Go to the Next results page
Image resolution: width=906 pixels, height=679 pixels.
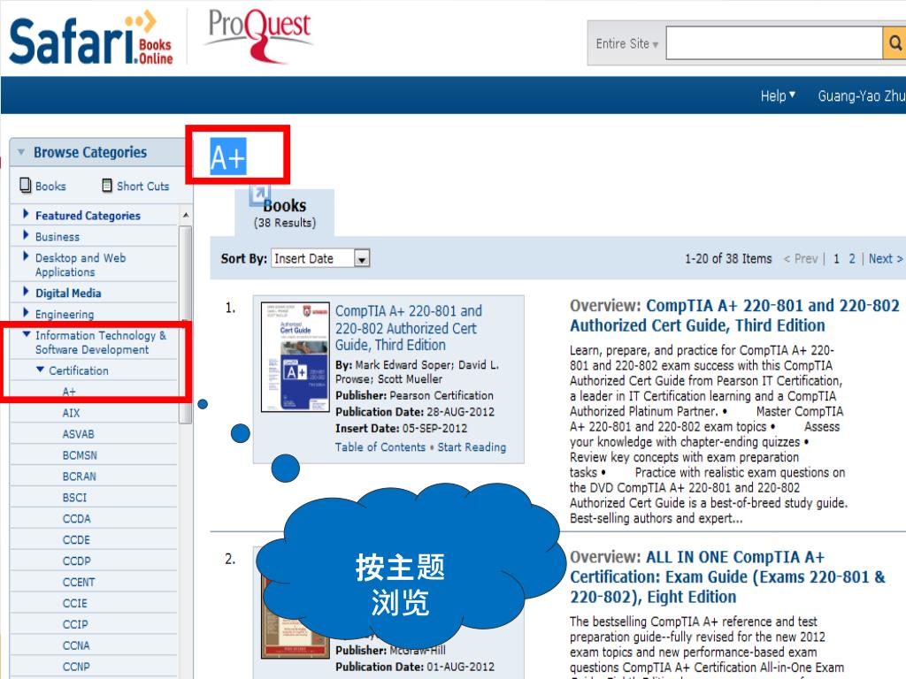885,259
